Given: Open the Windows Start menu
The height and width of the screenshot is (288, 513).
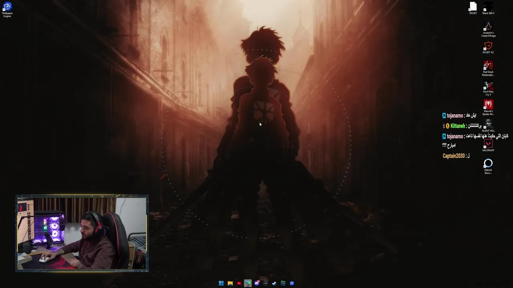Looking at the screenshot, I should point(221,283).
